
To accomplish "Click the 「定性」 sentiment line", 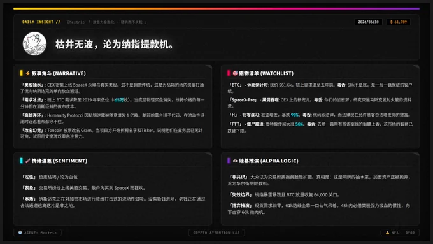I will (49, 177).
